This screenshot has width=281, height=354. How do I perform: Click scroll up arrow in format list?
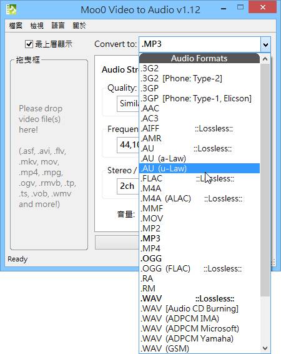[x=265, y=59]
